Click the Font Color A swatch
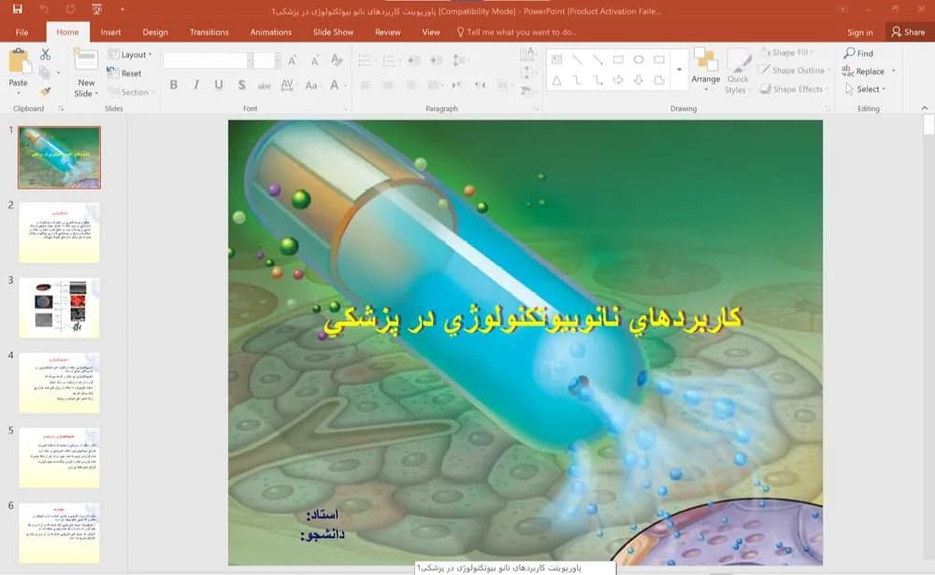Image resolution: width=935 pixels, height=575 pixels. 335,85
